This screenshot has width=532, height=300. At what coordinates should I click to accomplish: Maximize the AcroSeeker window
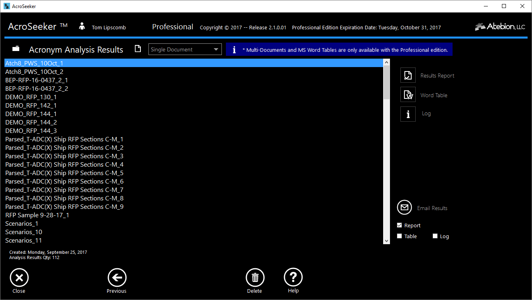click(504, 6)
